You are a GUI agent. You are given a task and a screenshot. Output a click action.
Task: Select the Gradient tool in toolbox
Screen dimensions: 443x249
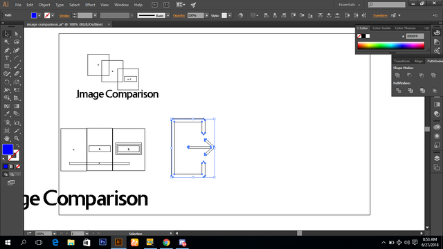pyautogui.click(x=17, y=106)
